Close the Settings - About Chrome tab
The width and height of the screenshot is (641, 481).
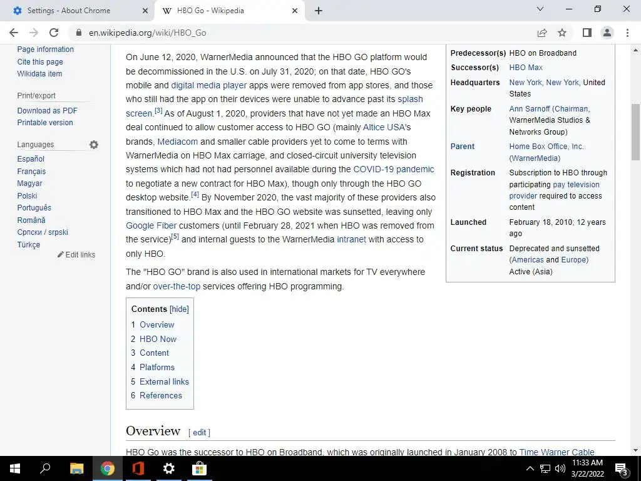point(145,11)
